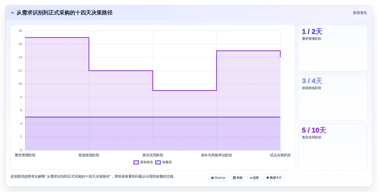The width and height of the screenshot is (378, 192).
Task: Click the 需求澄清阶段 x-axis label
Action: coord(25,155)
